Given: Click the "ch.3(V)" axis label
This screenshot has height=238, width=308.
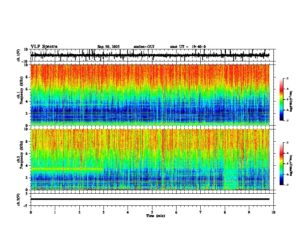Looking at the screenshot, I should coord(19,199).
